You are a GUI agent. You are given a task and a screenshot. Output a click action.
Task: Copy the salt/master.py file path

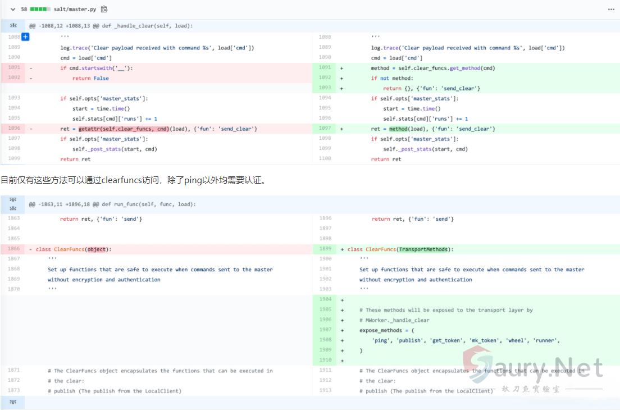104,10
